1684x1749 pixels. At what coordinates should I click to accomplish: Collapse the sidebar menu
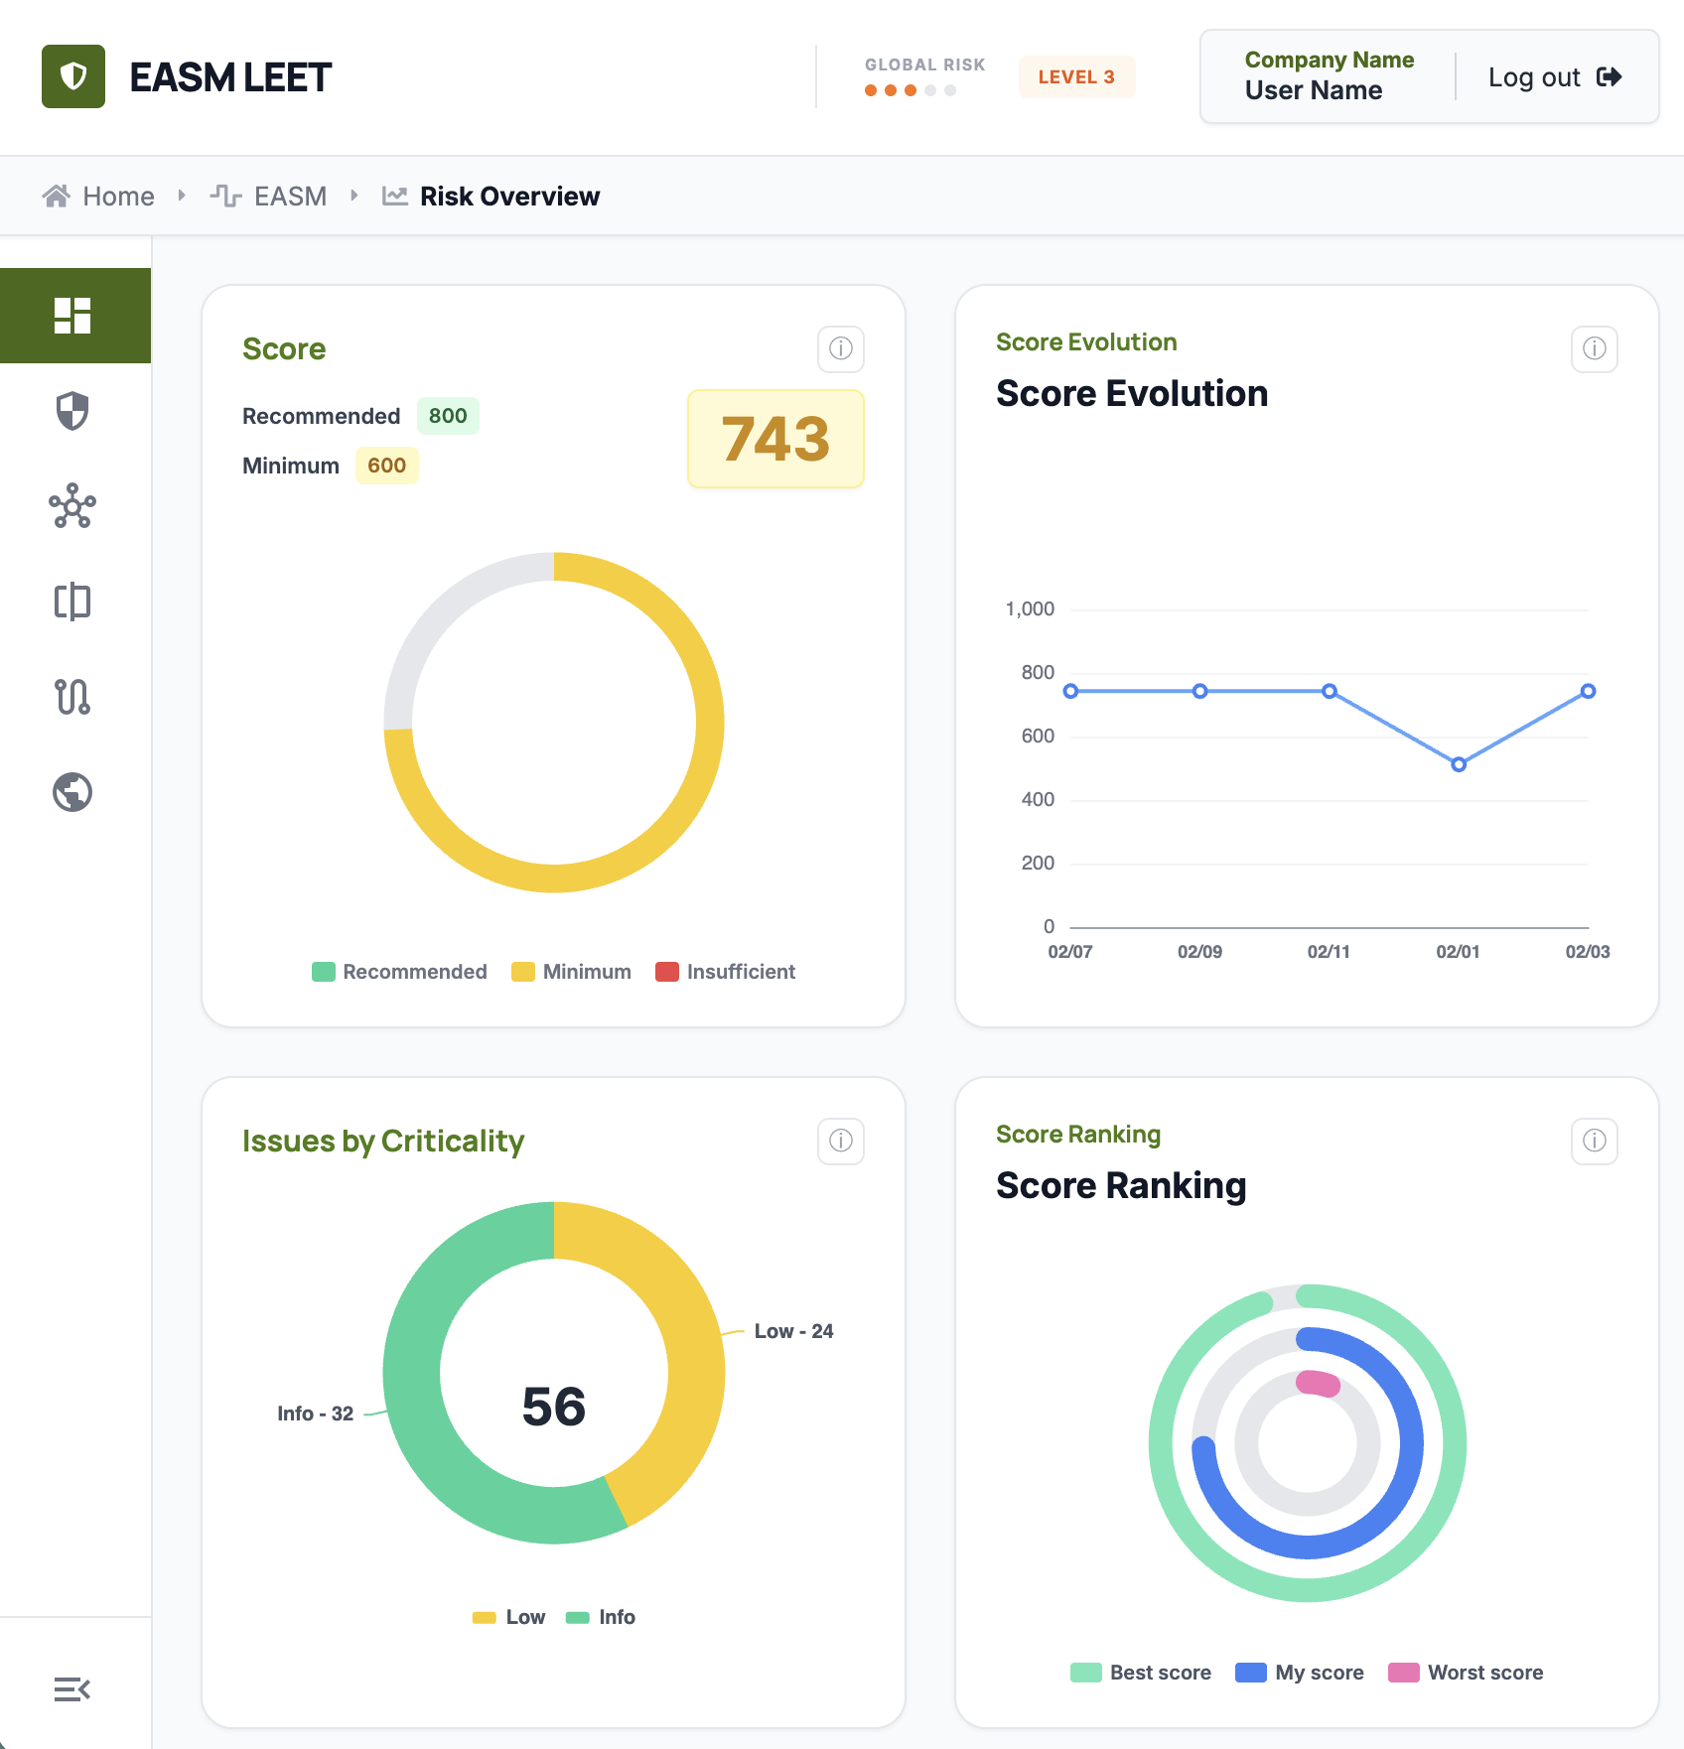pos(72,1688)
